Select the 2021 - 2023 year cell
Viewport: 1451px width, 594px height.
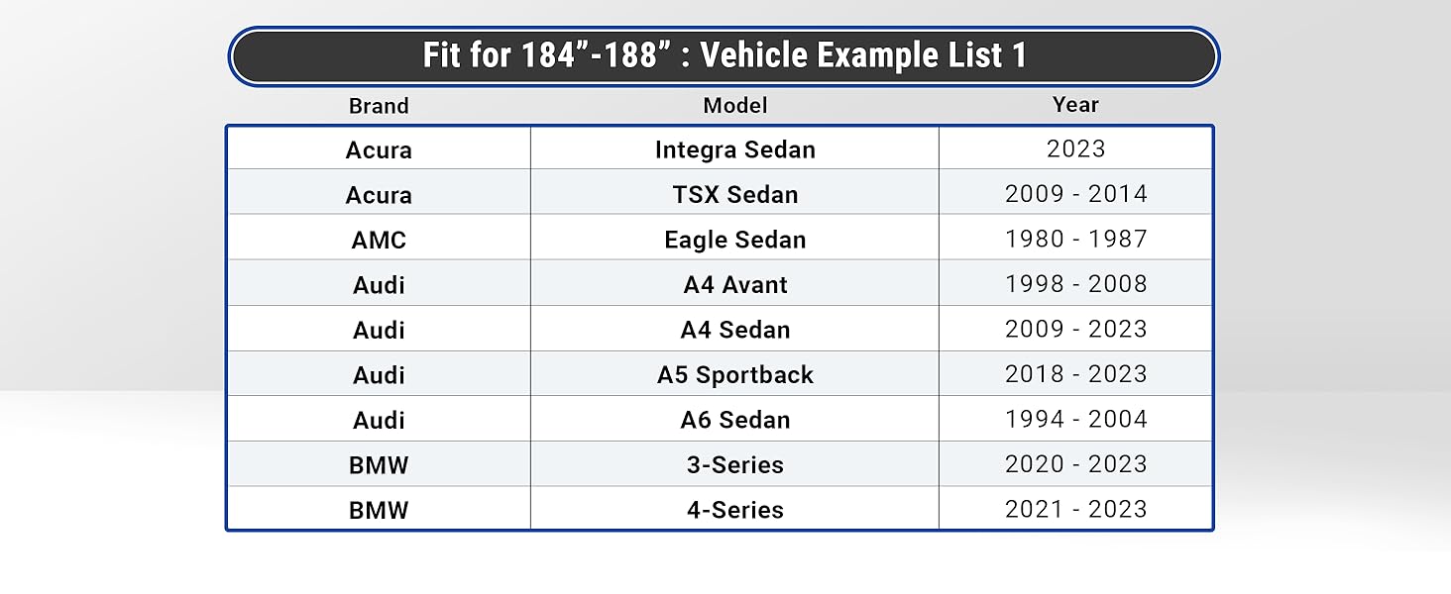coord(1076,509)
